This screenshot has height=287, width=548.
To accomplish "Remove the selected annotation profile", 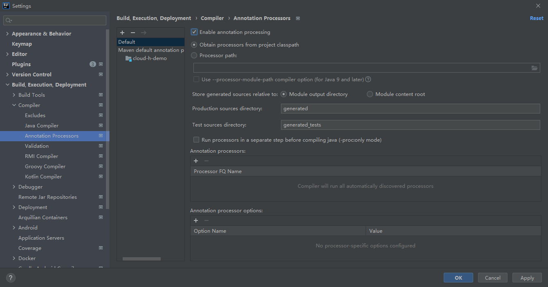I will (133, 33).
